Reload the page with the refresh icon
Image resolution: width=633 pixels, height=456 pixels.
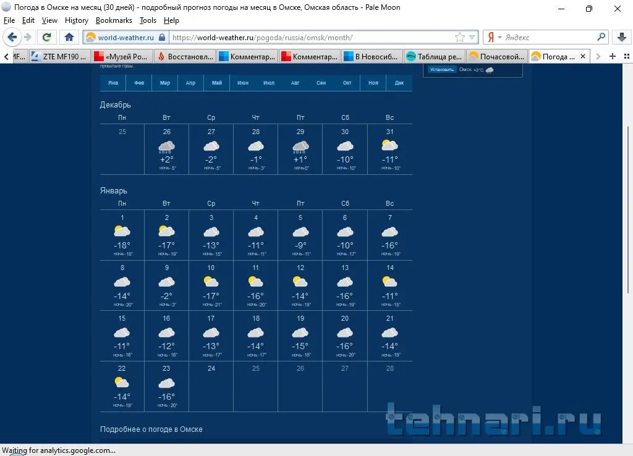point(47,37)
